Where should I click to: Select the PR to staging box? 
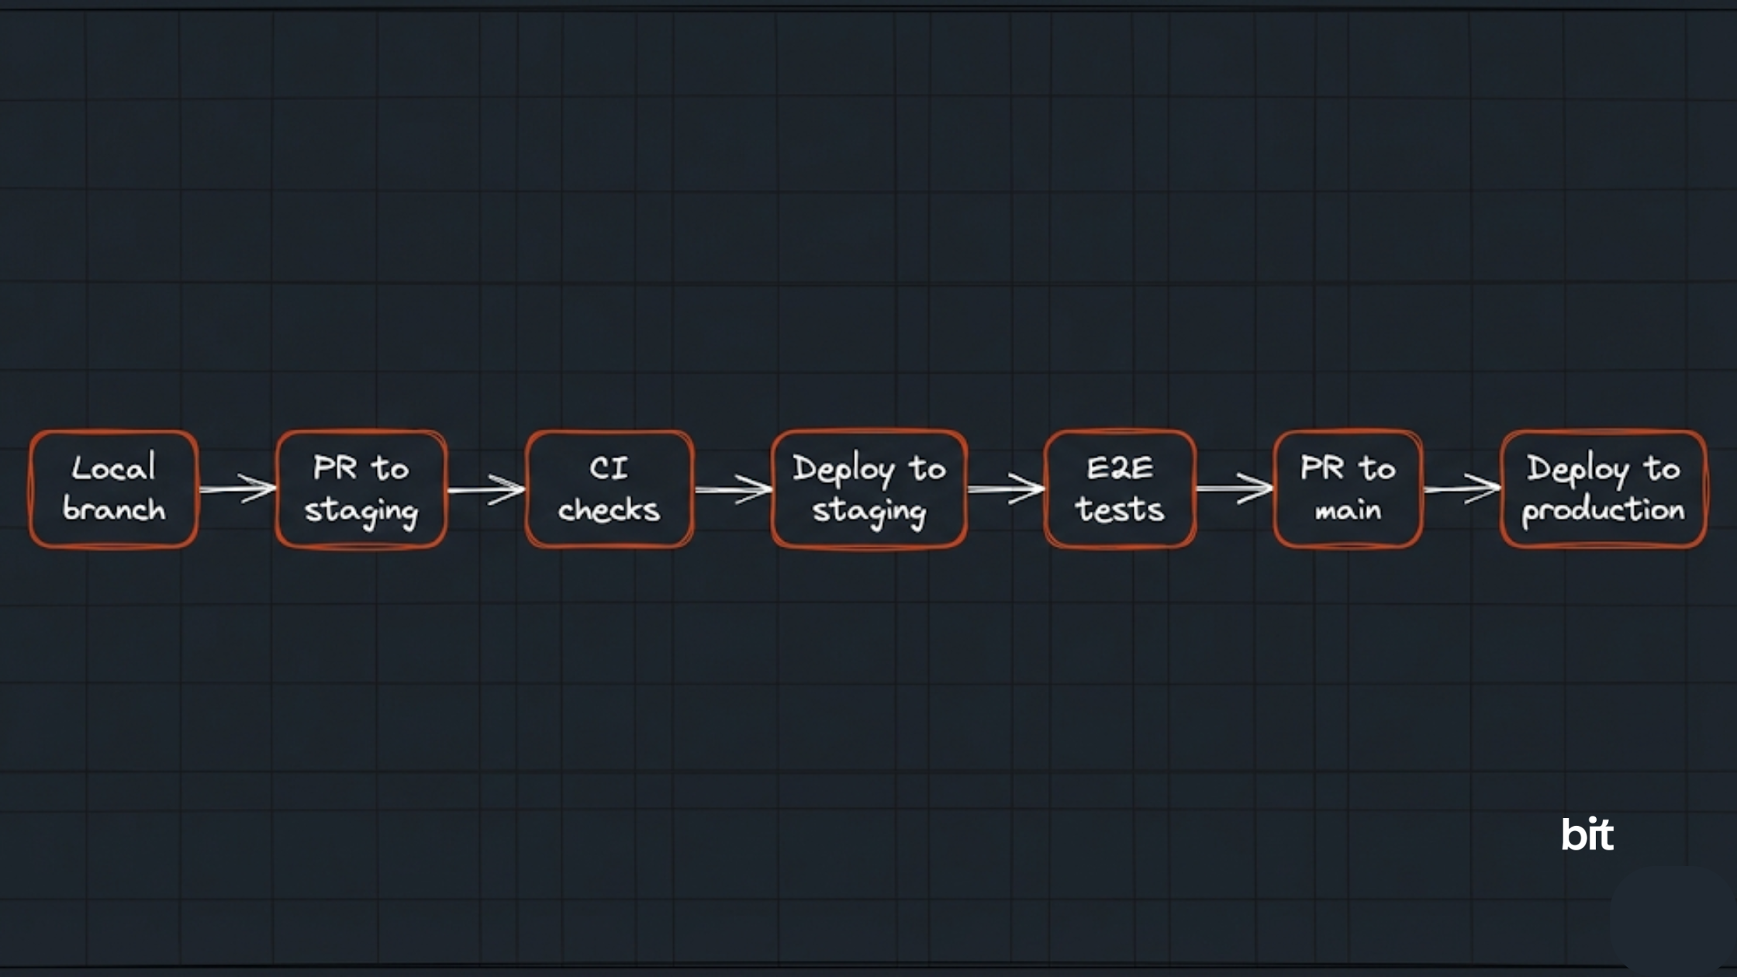[x=361, y=488]
